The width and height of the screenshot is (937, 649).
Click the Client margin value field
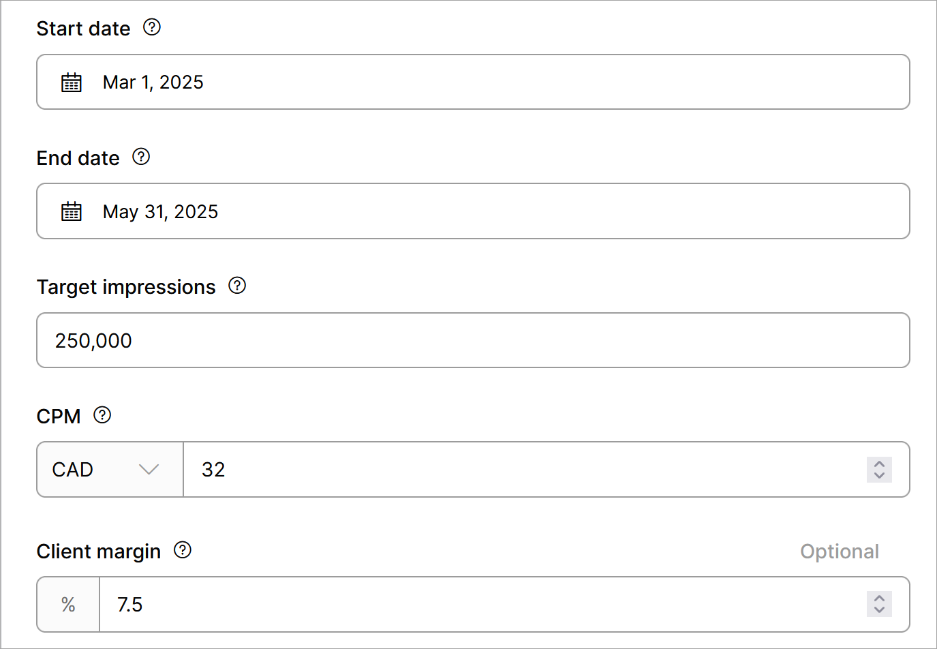point(477,605)
